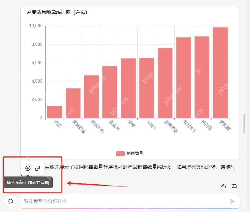Click the 辣白菜 x-axis label
The width and height of the screenshot is (250, 212).
(207, 125)
